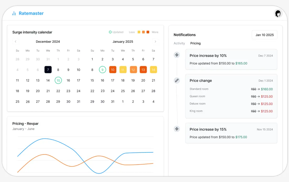289x182 pixels.
Task: Select December 7 on the surge calendar
Action: (x=48, y=69)
